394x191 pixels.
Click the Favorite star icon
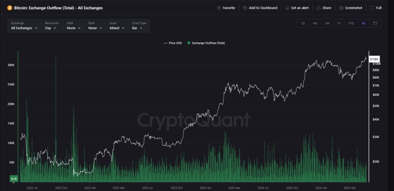[x=219, y=8]
